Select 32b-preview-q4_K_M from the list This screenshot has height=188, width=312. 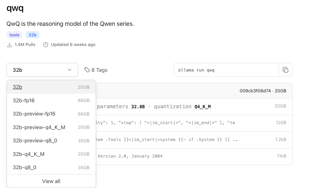tap(51, 127)
